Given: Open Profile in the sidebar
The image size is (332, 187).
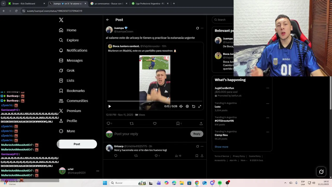Looking at the screenshot, I should click(x=68, y=121).
